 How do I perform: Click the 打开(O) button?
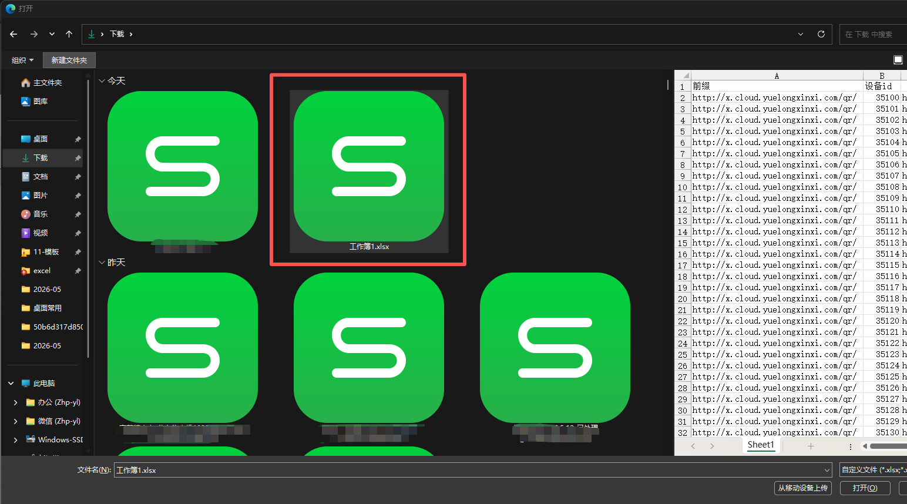point(865,488)
